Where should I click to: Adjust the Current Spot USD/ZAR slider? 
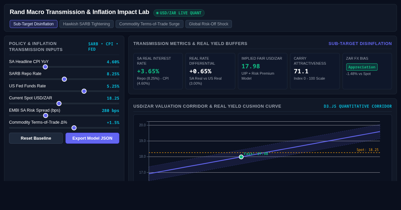[x=64, y=103]
